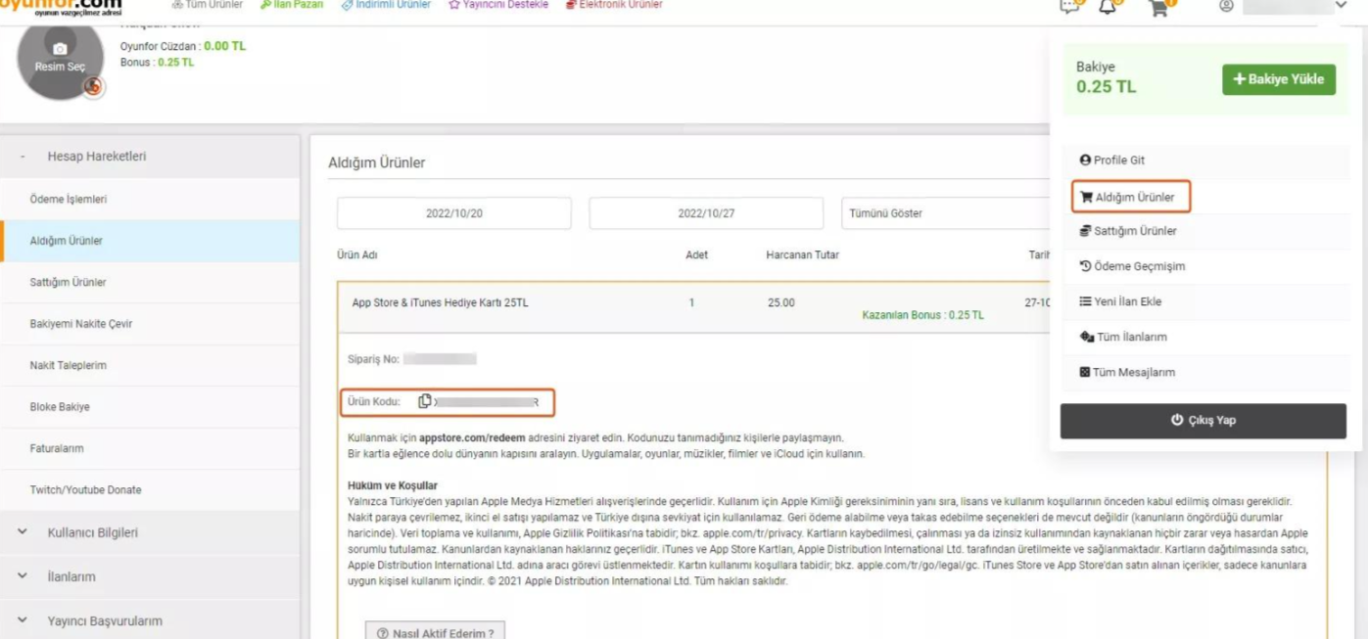Toggle the account dropdown arrow in header
Screen dimensions: 1368x639
[x=1341, y=6]
